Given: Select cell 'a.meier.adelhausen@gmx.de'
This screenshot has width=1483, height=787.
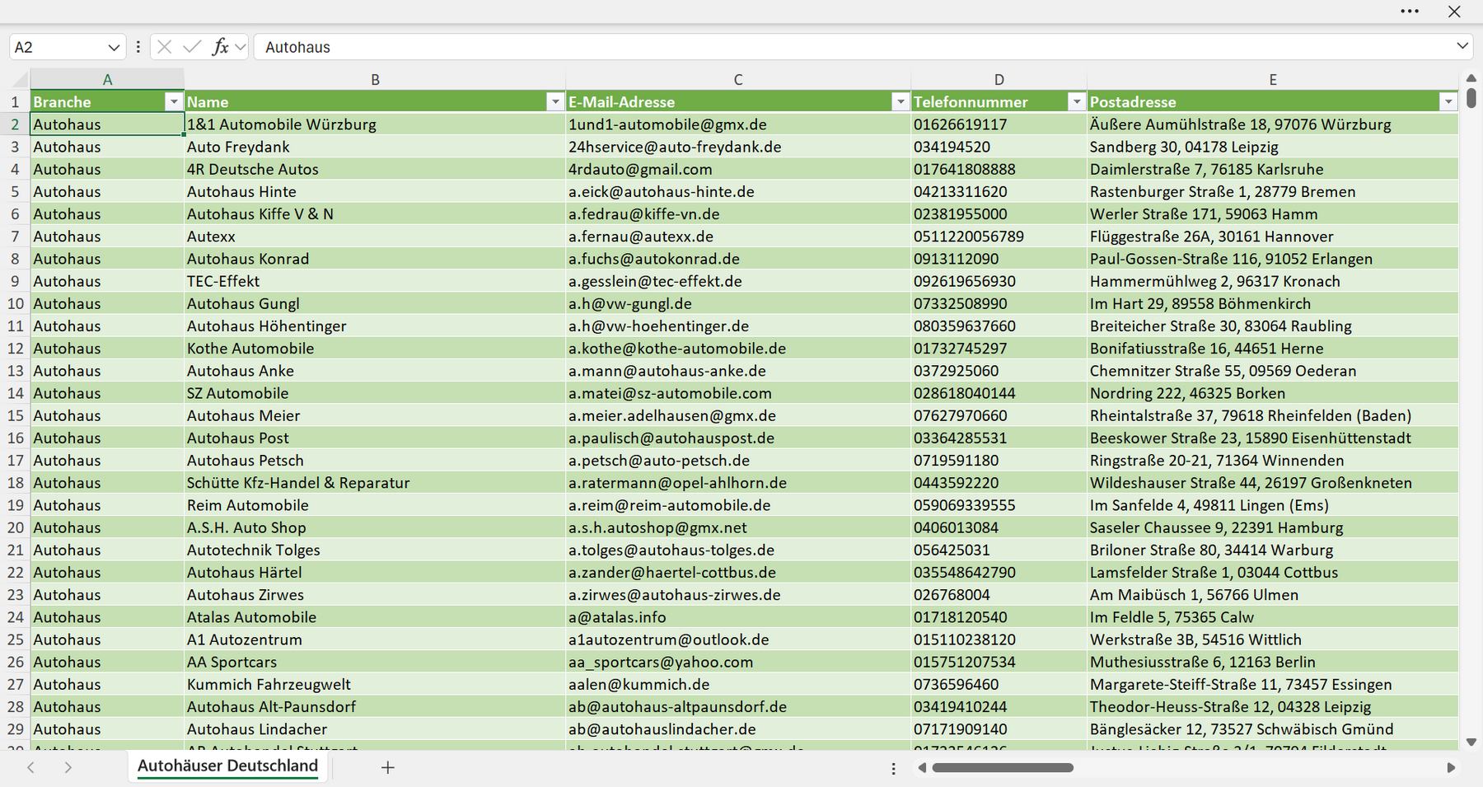Looking at the screenshot, I should 738,415.
